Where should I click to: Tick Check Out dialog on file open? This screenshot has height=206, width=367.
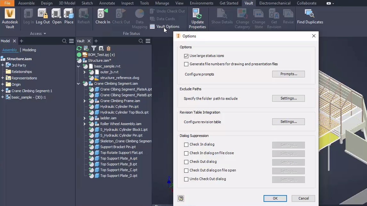[186, 171]
